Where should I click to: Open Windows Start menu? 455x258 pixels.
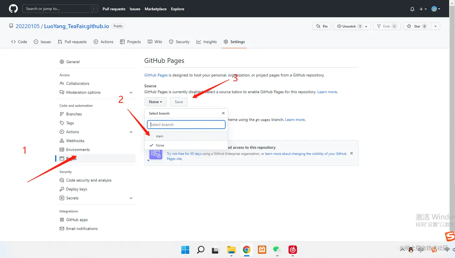pyautogui.click(x=185, y=250)
